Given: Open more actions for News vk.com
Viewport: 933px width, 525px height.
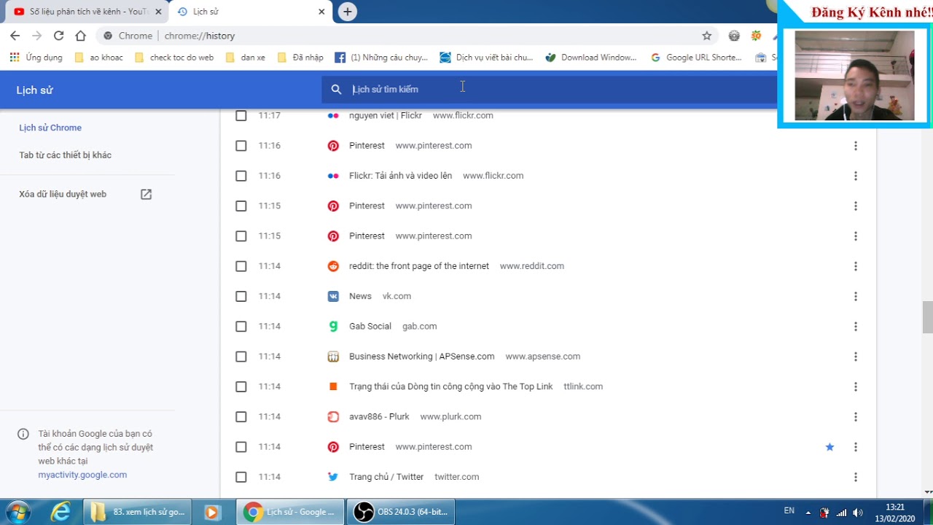Looking at the screenshot, I should (x=855, y=296).
